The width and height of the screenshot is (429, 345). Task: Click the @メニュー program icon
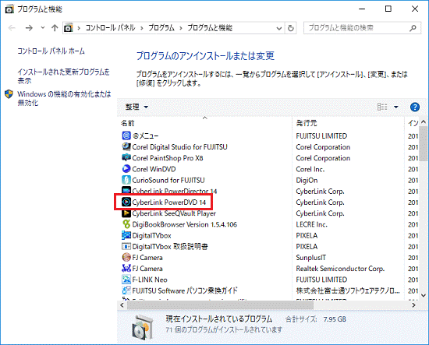click(126, 136)
